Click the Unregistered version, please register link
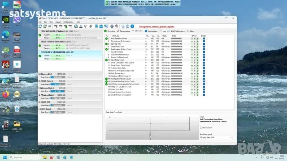This screenshot has width=287, height=161. coord(157,26)
